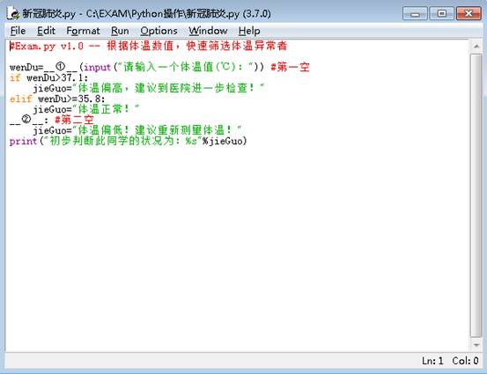Click the elif wenDu>=35.8 line
Screen dimensions: 487x374
57,99
